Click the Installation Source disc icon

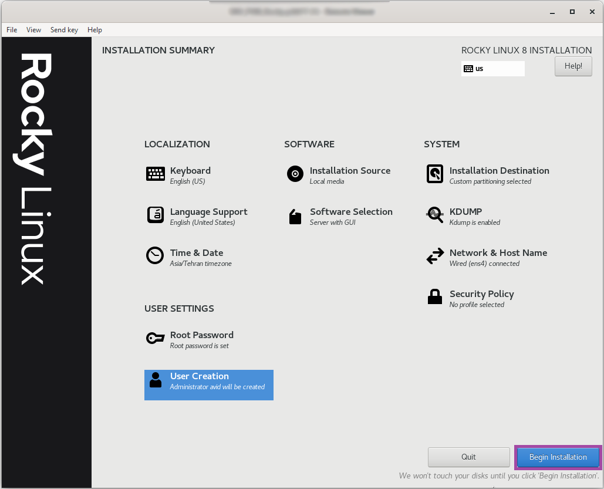pyautogui.click(x=295, y=174)
